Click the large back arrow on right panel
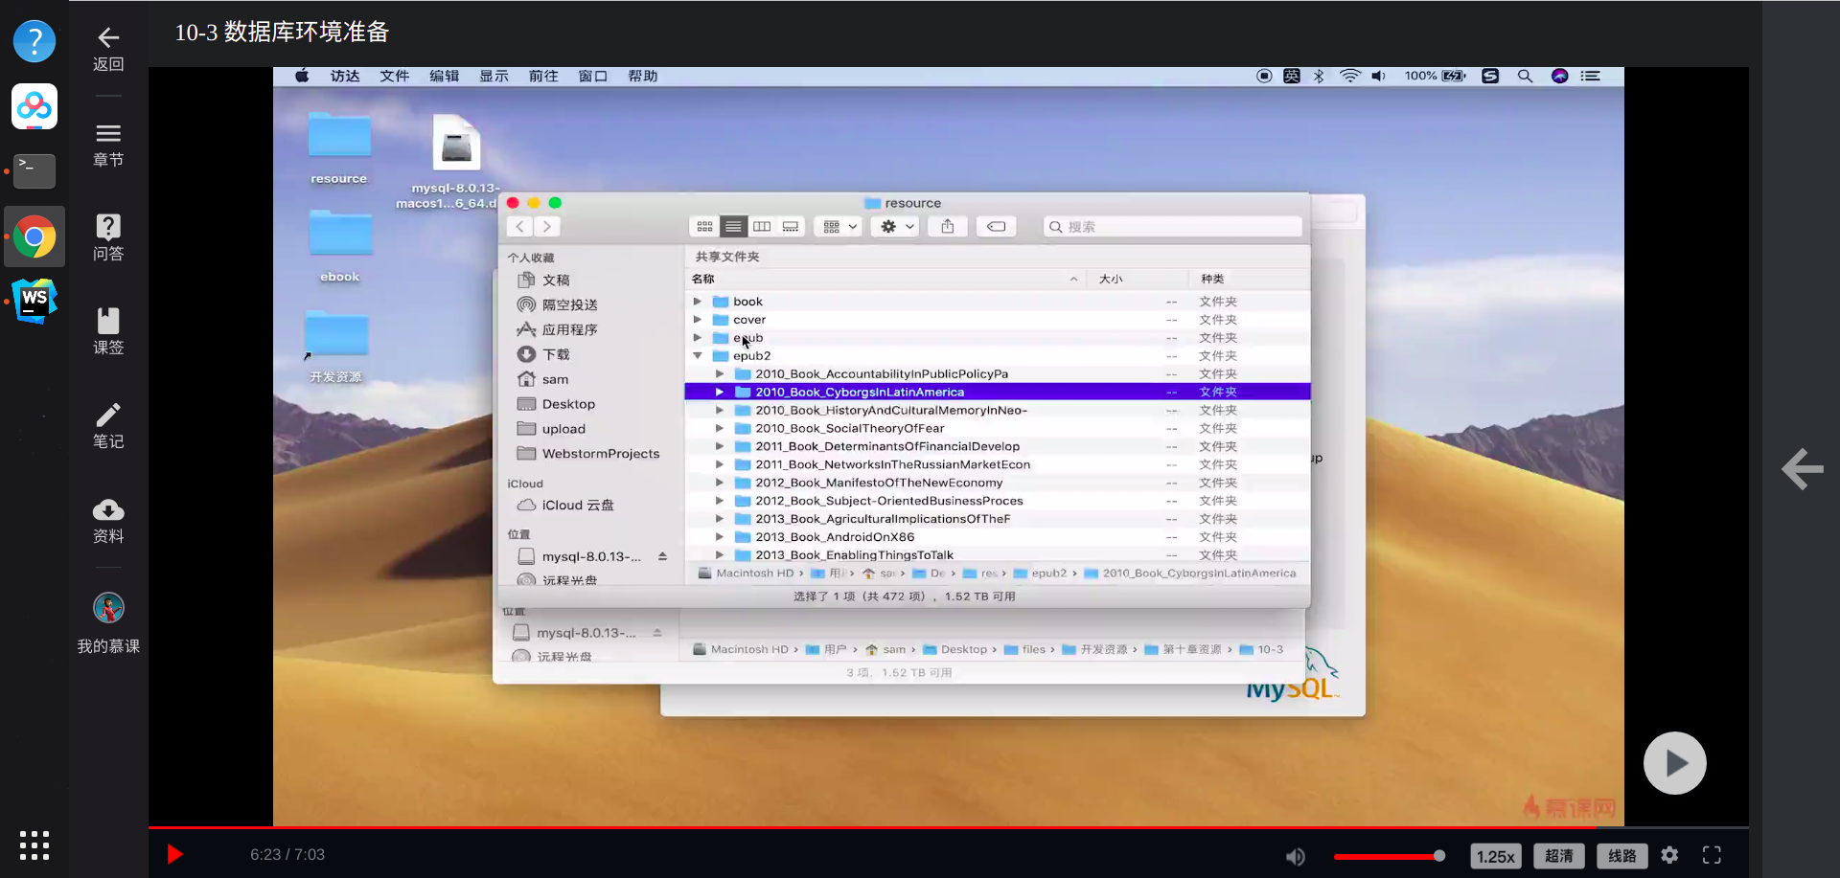Screen dimensions: 1840x878 tap(1802, 469)
